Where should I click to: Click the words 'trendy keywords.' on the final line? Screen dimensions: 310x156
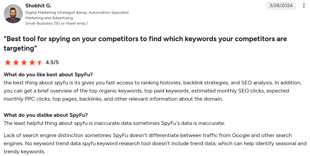coord(24,152)
